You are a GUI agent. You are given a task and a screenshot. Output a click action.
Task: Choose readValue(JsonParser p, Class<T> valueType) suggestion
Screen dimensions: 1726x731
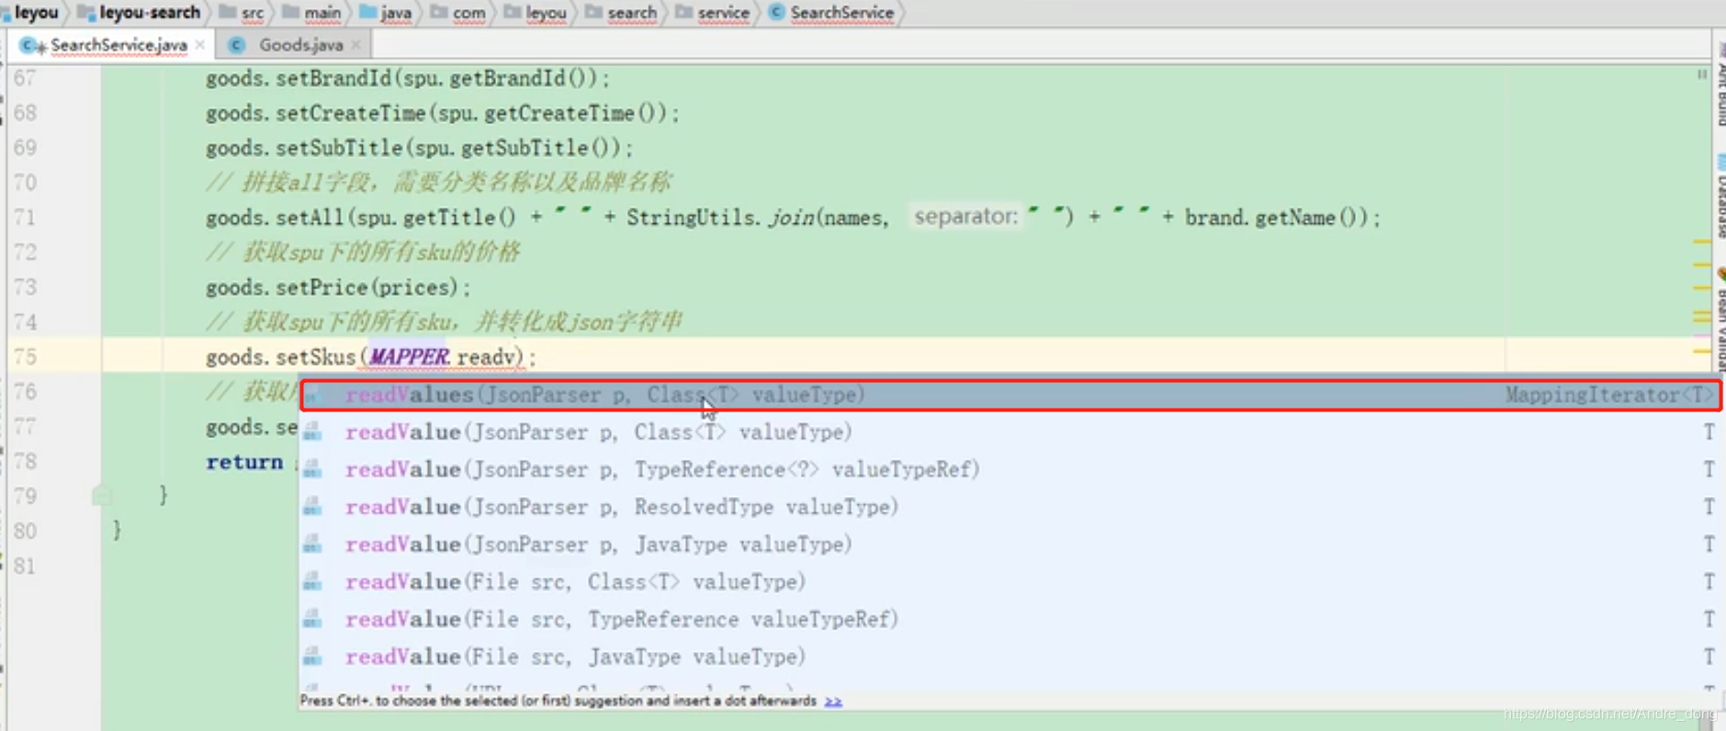tap(1010, 432)
